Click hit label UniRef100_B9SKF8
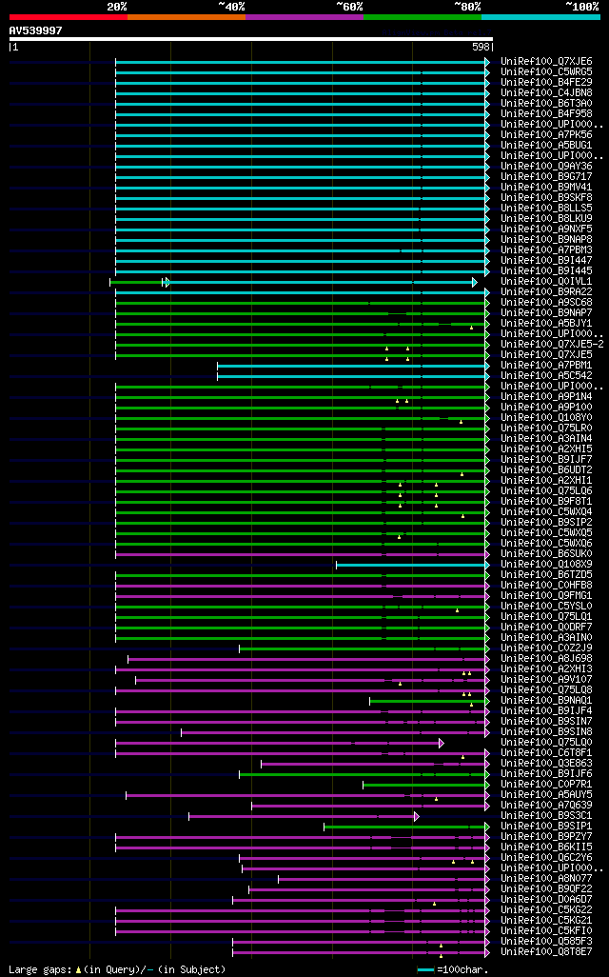 [x=547, y=198]
